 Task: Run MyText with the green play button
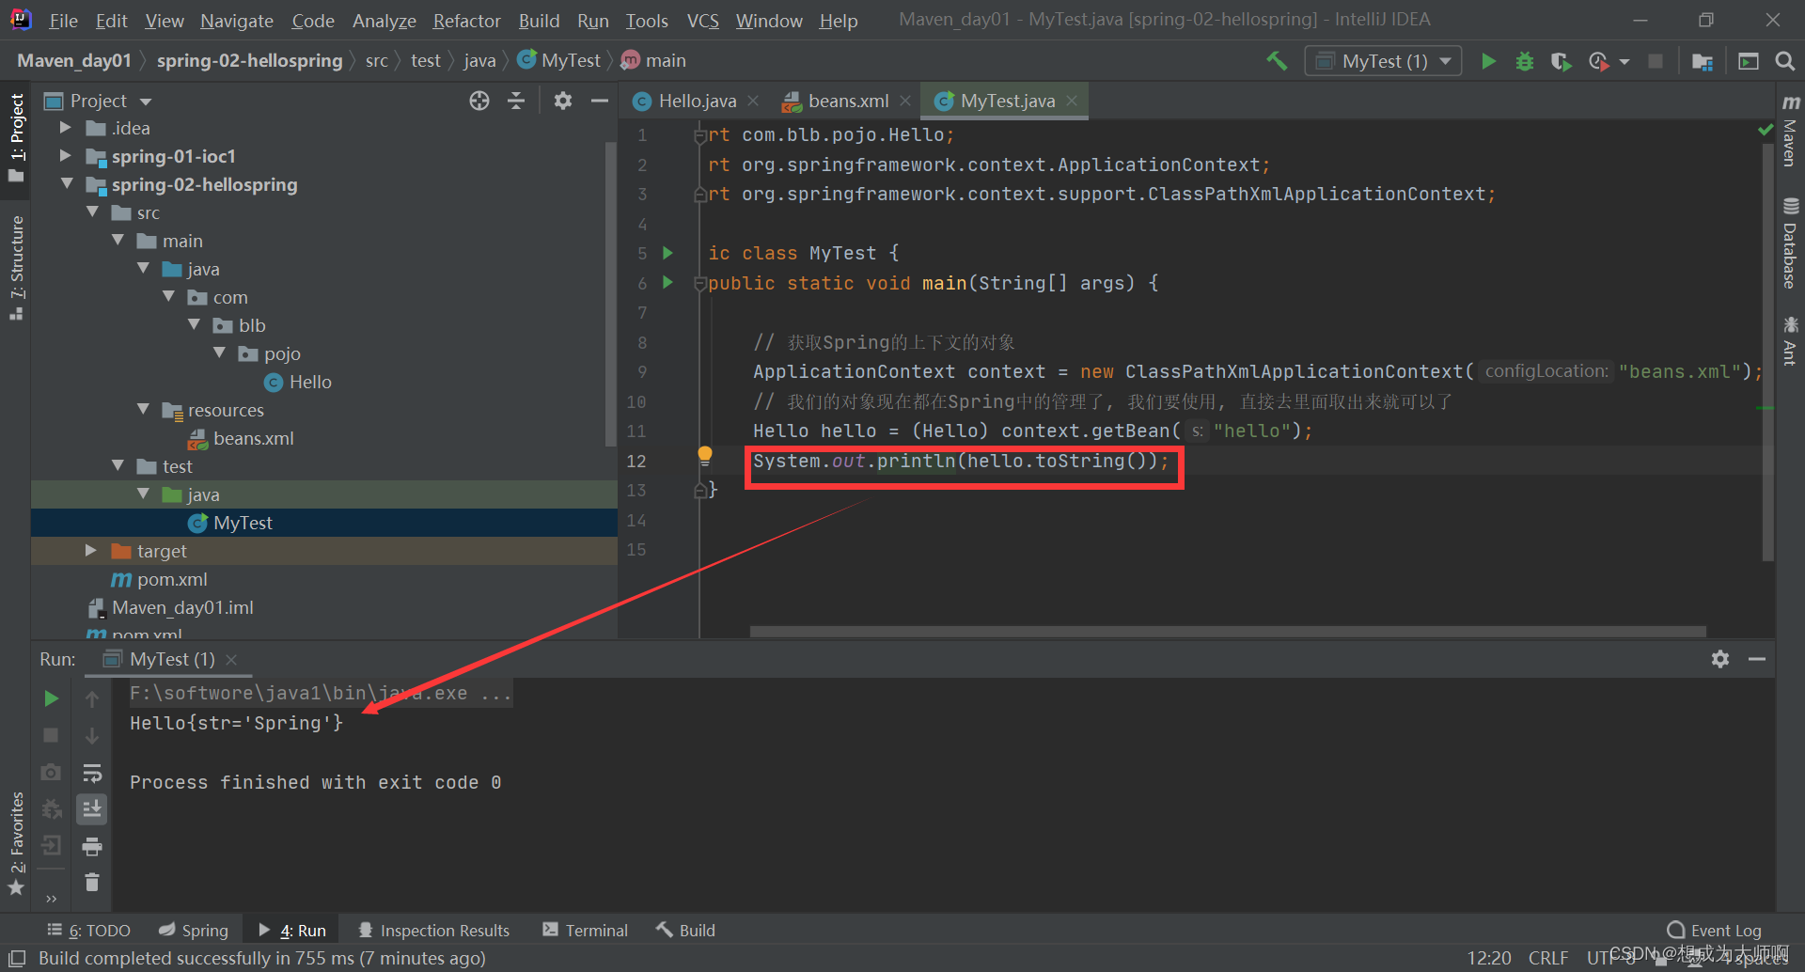(1488, 61)
